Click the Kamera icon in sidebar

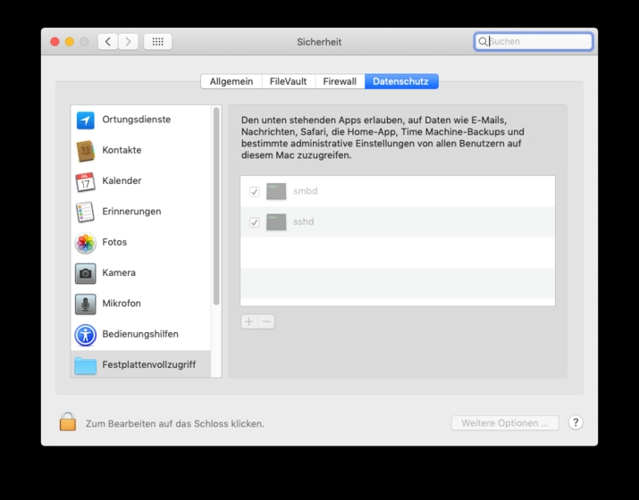[x=85, y=273]
